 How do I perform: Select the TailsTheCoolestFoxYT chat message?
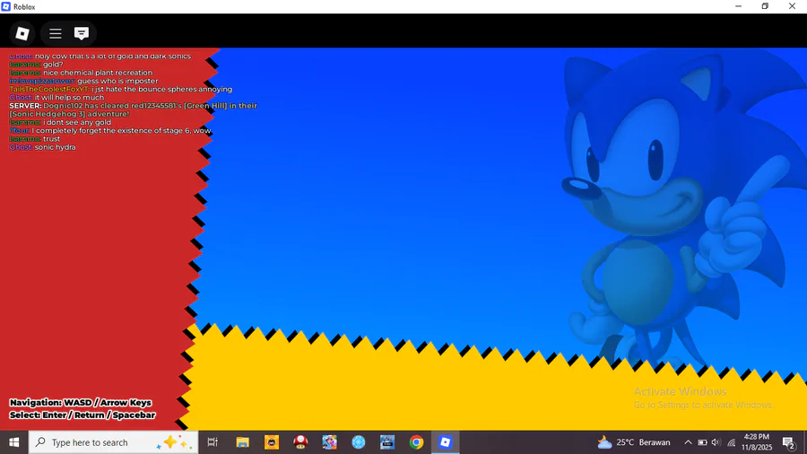pyautogui.click(x=120, y=89)
